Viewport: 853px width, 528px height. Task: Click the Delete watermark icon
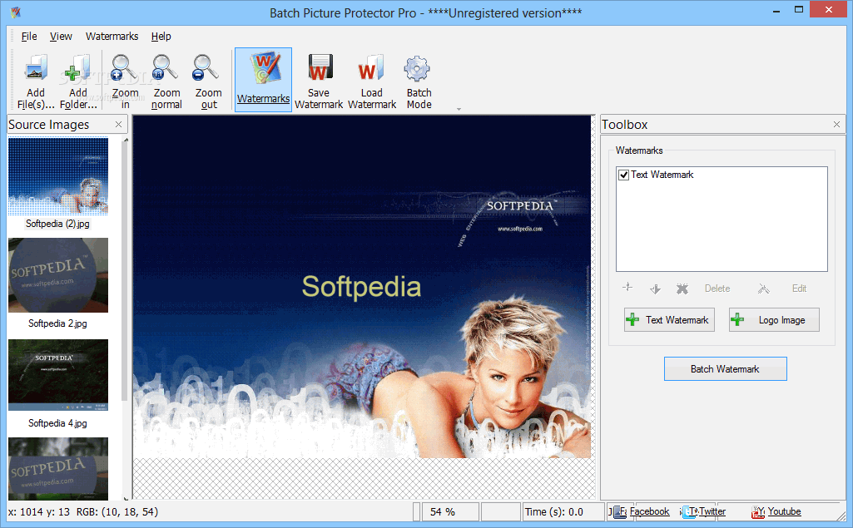[682, 289]
